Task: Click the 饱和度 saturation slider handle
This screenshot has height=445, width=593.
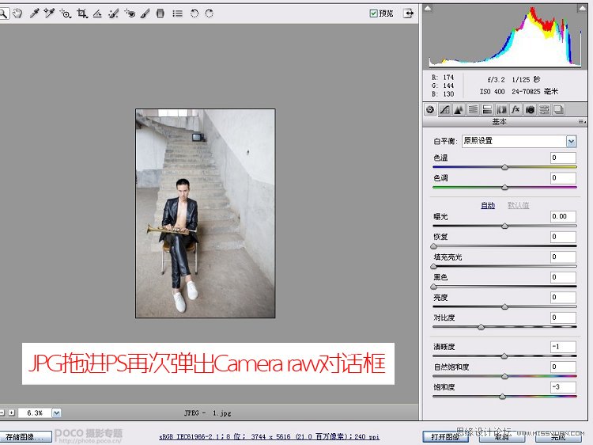Action: point(502,397)
